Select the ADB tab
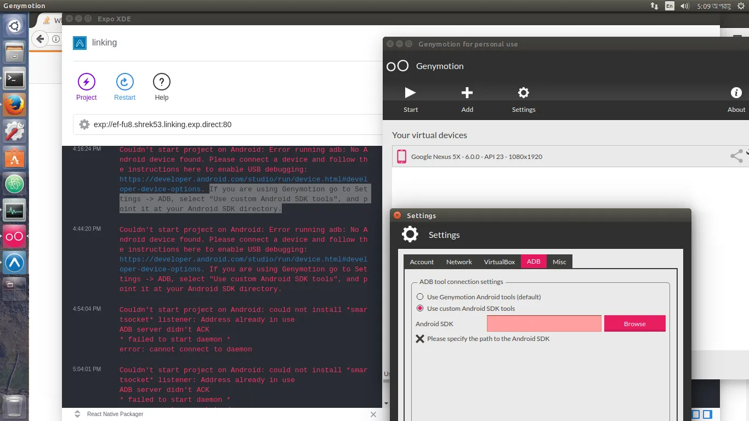Screen dimensions: 749x421 click(x=534, y=261)
